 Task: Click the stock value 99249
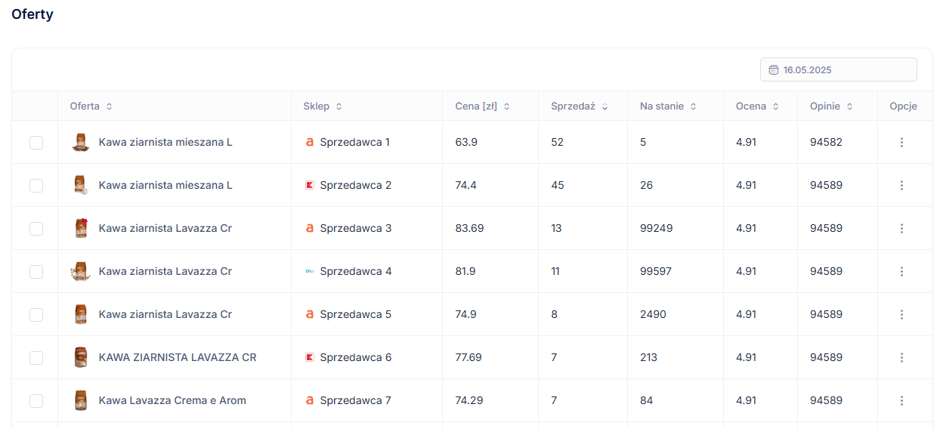(x=656, y=228)
